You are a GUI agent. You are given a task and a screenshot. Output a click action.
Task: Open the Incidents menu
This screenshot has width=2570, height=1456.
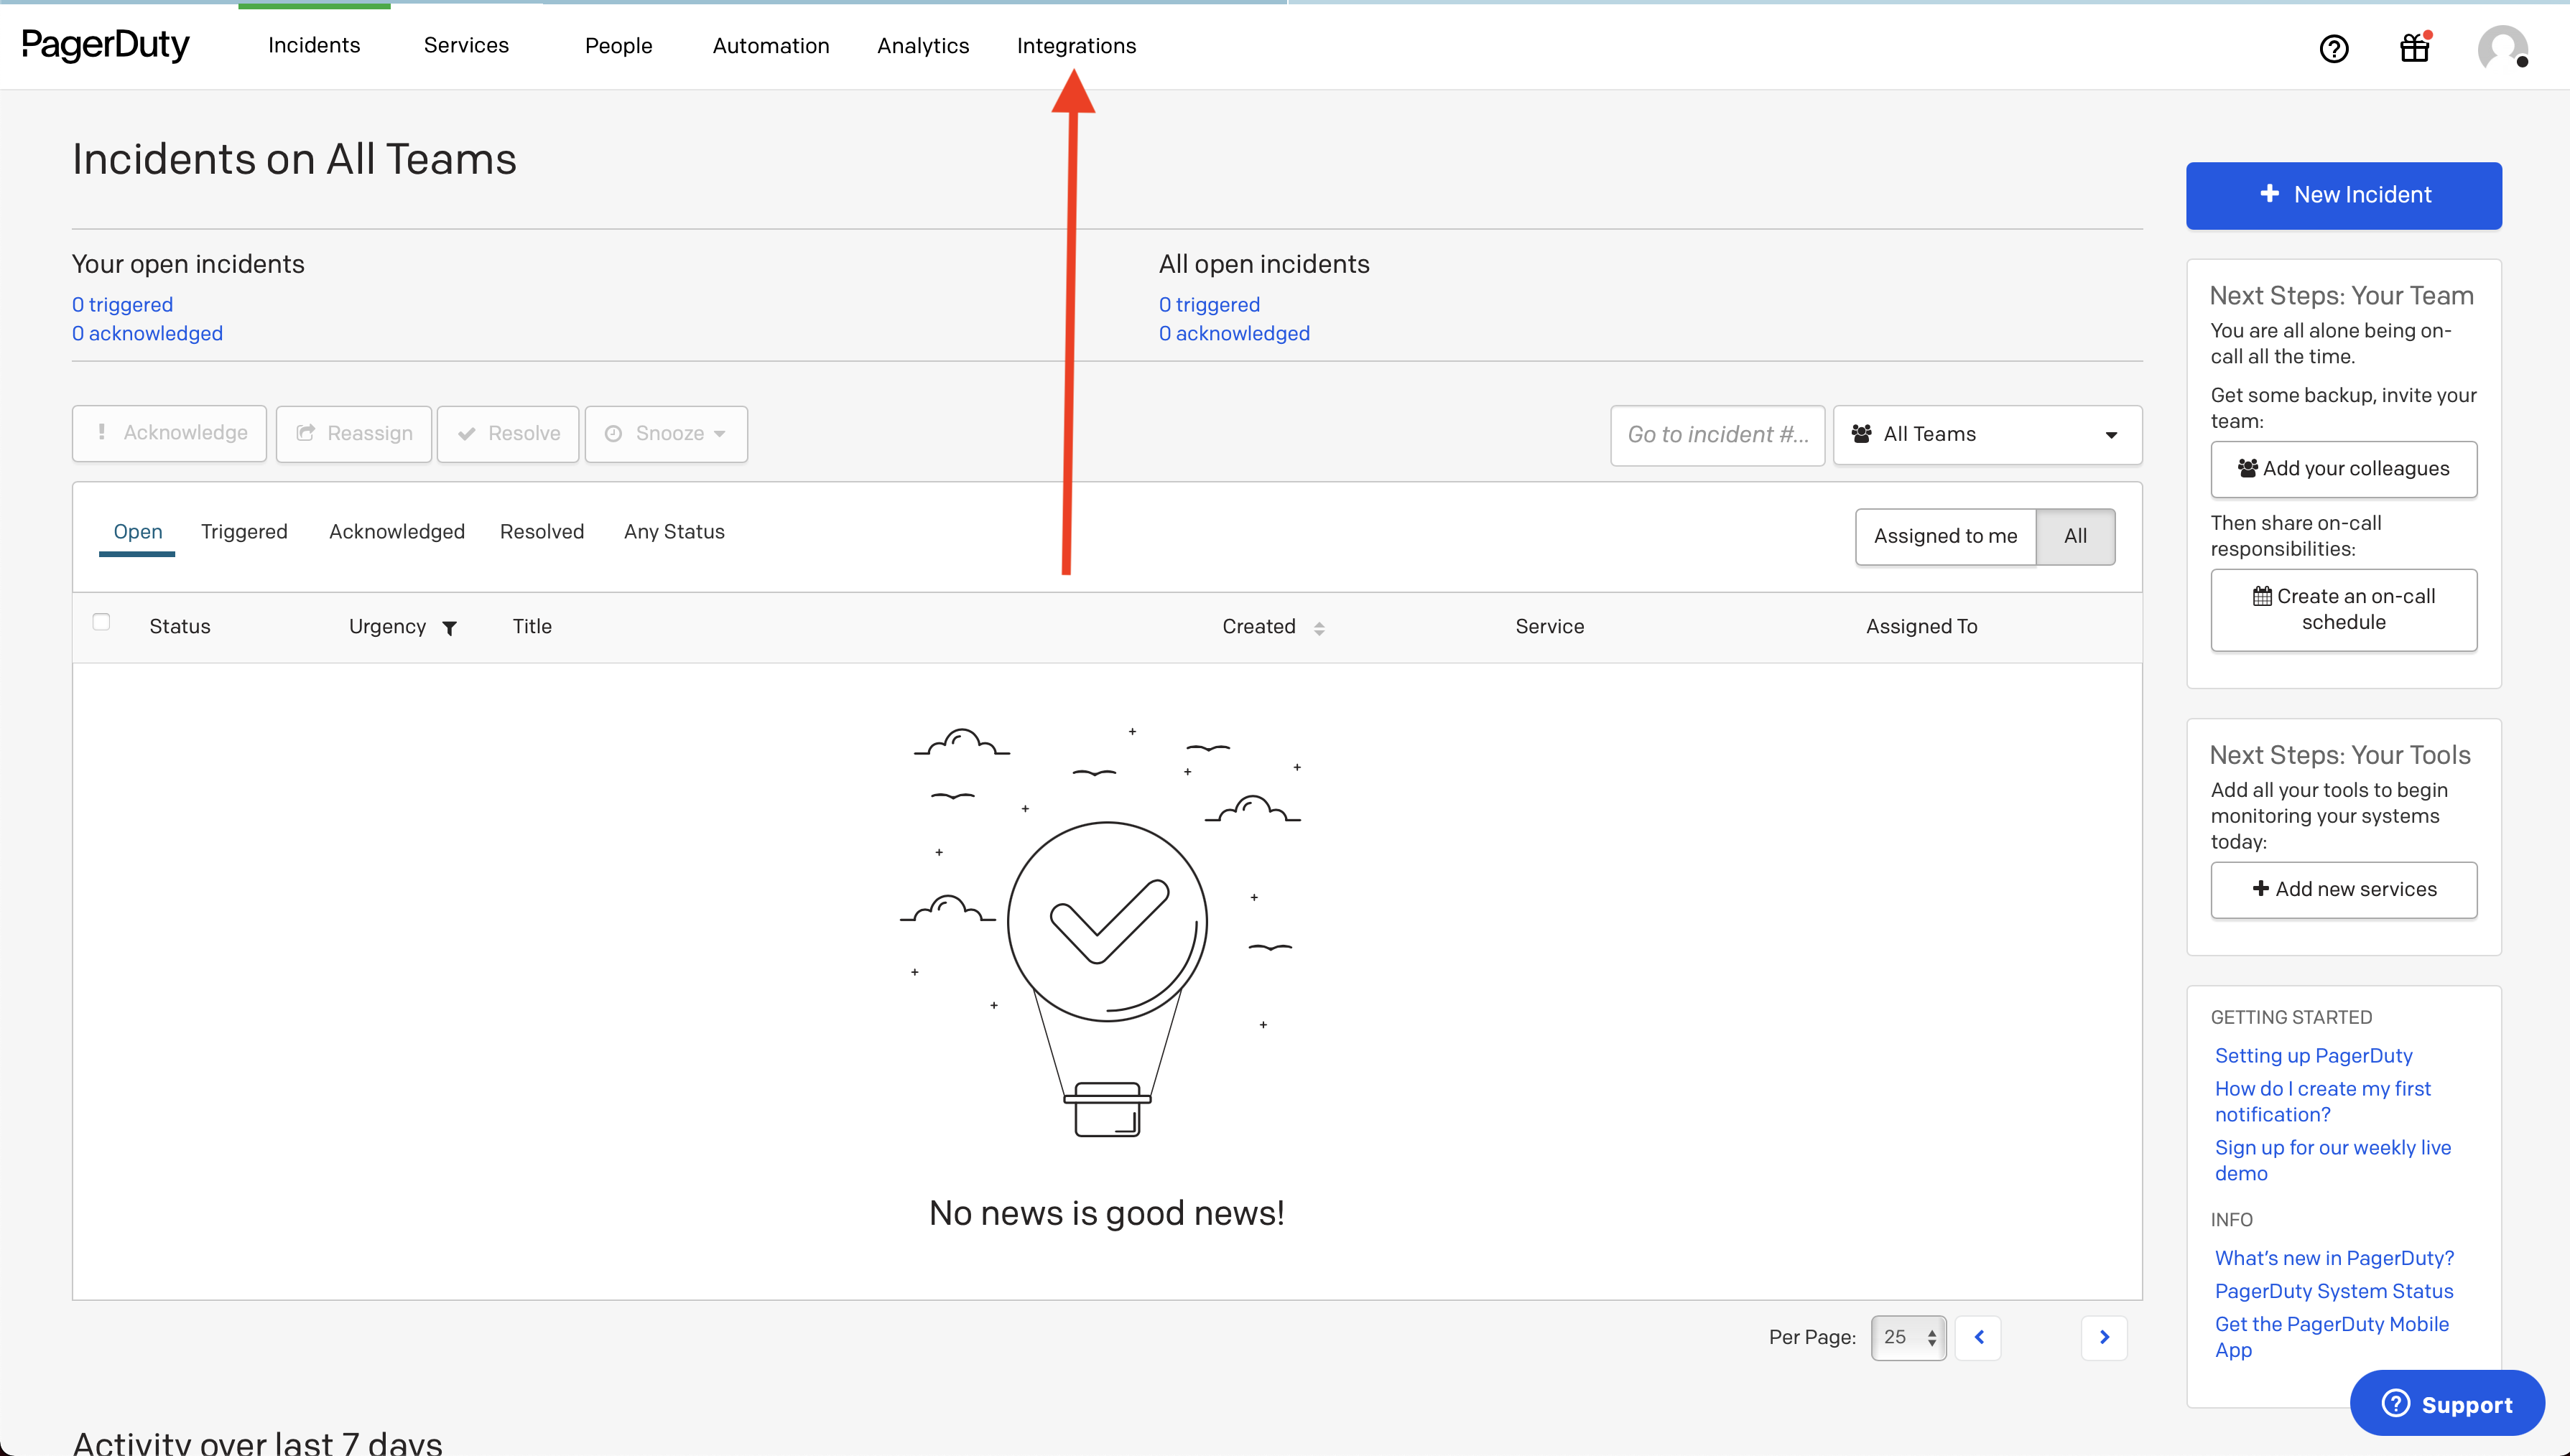314,45
